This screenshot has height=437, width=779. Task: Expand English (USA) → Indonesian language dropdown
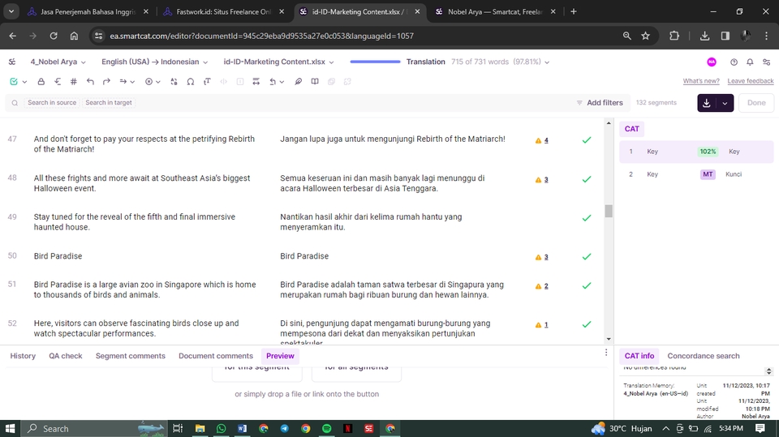(x=154, y=62)
